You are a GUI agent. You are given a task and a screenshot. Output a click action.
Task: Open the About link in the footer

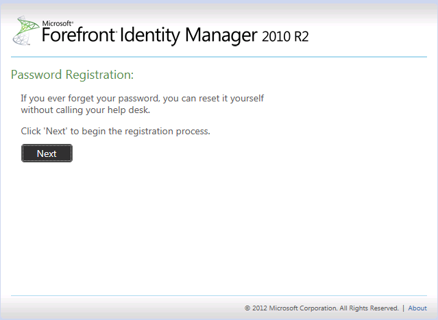pyautogui.click(x=417, y=308)
